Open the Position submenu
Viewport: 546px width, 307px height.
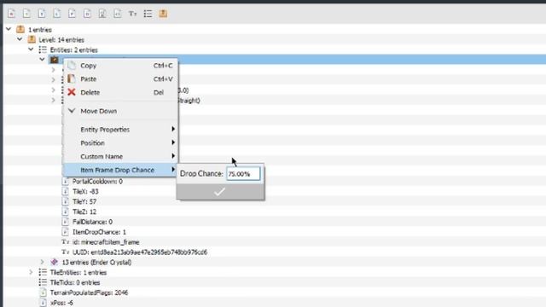120,142
